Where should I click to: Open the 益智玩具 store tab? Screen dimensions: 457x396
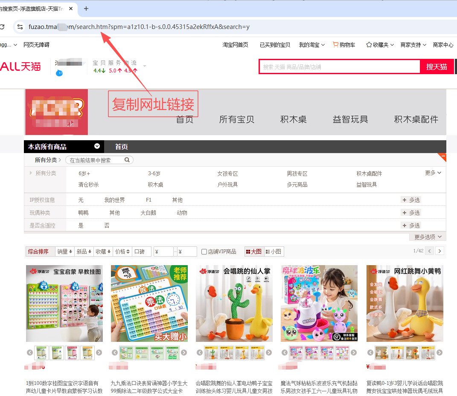click(x=350, y=119)
